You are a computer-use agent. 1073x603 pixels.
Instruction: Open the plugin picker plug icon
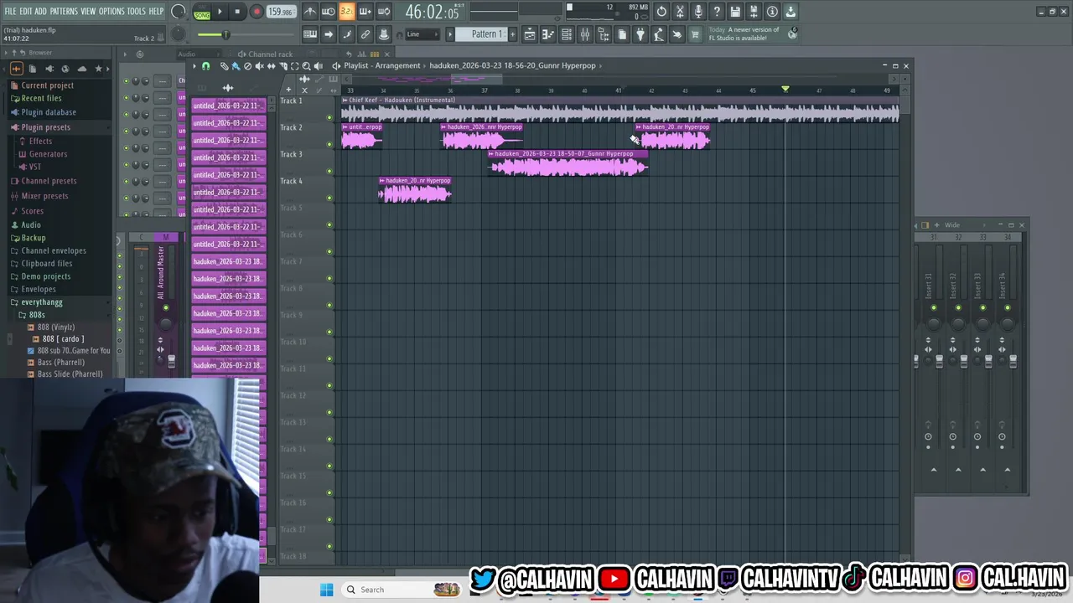(x=640, y=34)
